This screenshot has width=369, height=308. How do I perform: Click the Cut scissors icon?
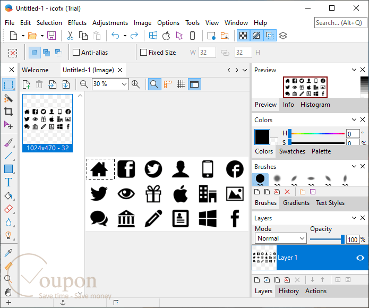pos(70,36)
